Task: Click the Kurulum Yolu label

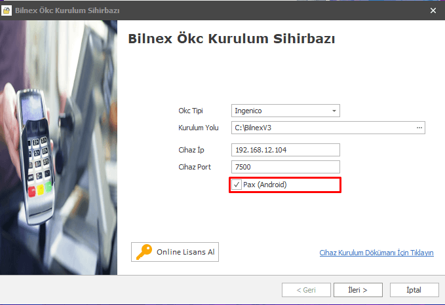Action: point(199,128)
